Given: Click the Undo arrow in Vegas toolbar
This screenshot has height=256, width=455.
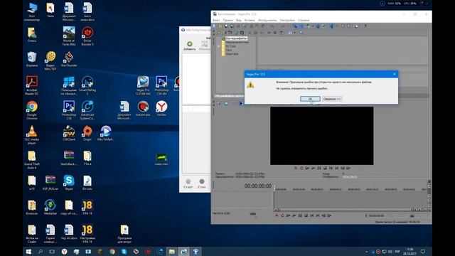Looking at the screenshot, I should pos(272,26).
